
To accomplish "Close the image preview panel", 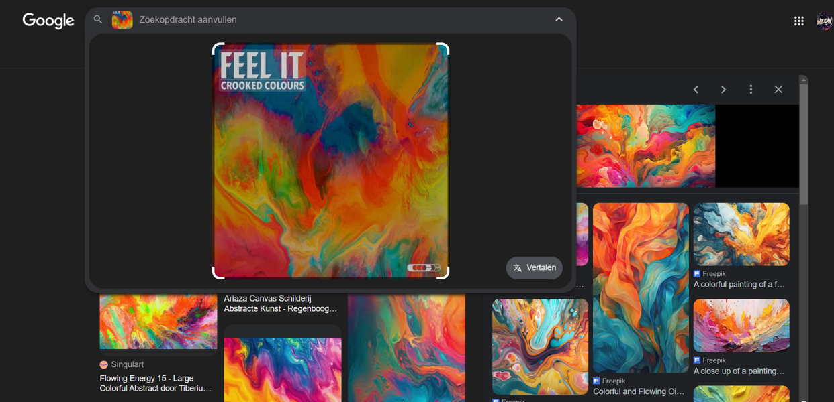I will [778, 90].
